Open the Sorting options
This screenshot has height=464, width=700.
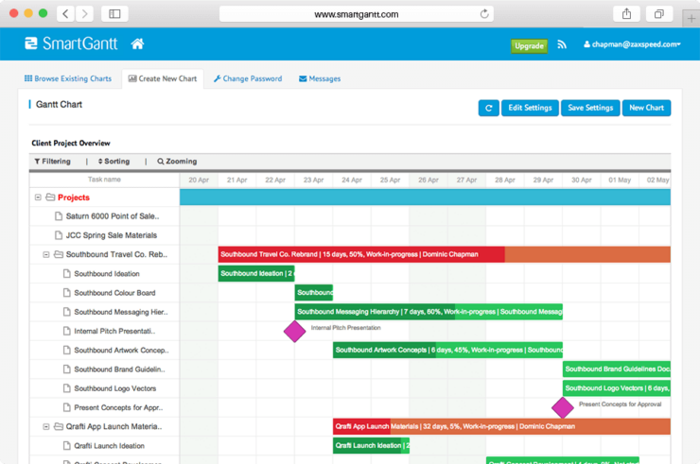point(114,162)
